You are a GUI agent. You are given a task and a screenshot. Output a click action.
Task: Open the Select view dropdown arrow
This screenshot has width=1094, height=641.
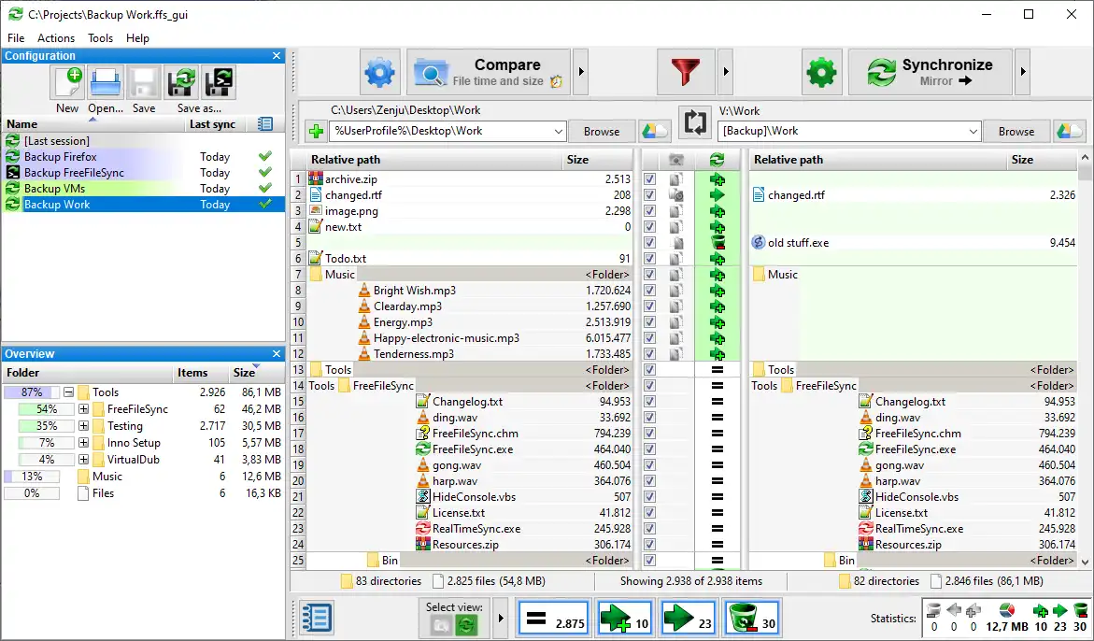click(x=500, y=618)
